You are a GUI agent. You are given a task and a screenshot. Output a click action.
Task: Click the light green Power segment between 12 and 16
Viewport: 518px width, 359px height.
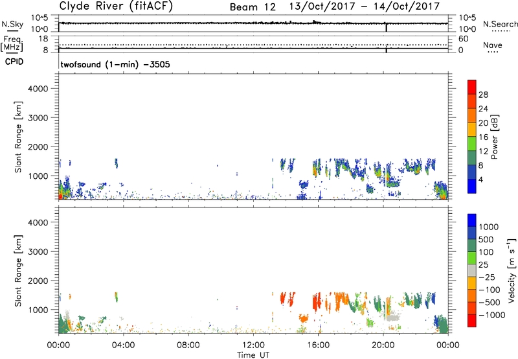[x=472, y=143]
